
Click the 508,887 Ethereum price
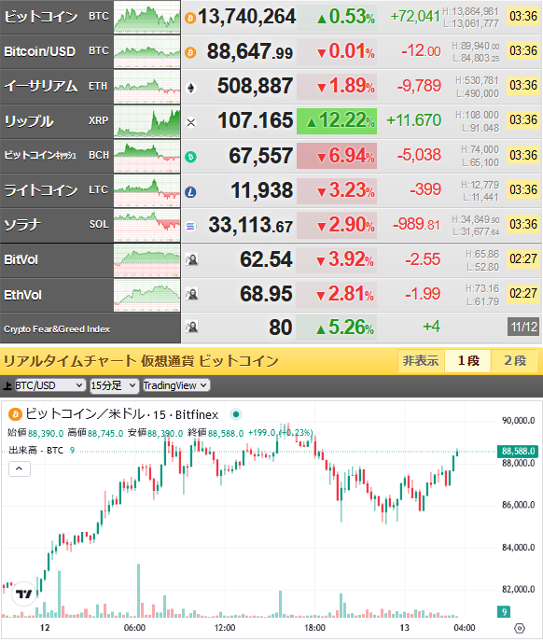pos(255,87)
